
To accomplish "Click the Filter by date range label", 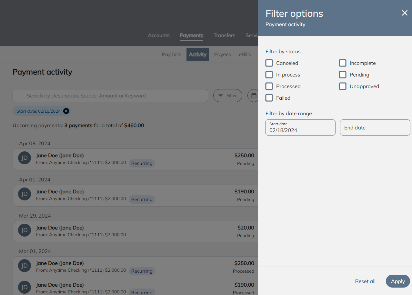I will tap(289, 113).
